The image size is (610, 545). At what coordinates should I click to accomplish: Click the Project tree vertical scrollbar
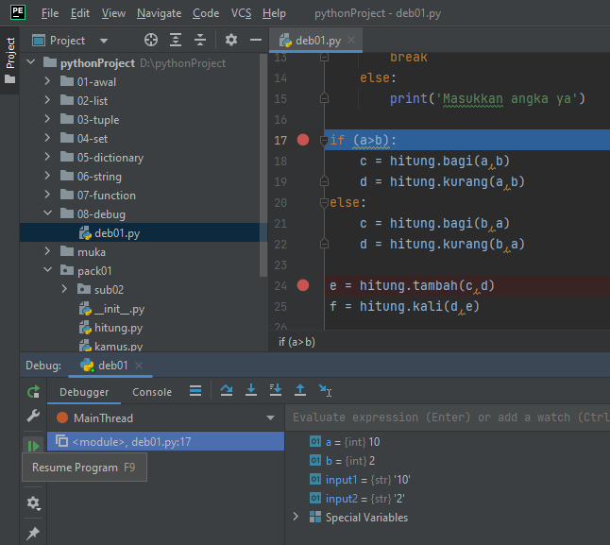coord(263,165)
